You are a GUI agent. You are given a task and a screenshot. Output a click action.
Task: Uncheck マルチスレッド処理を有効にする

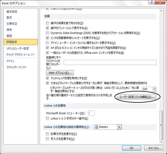[47, 78]
